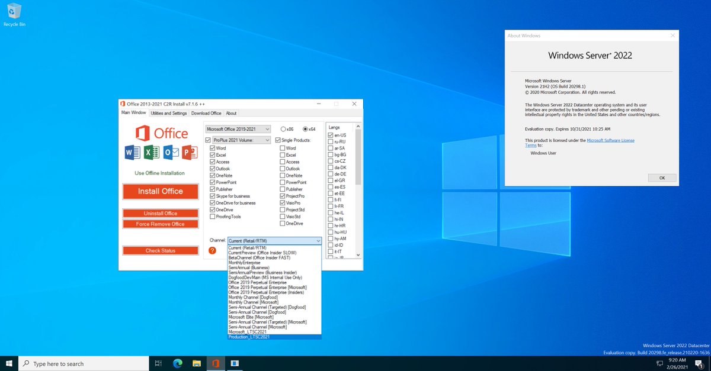Click the Excel icon below the Office logo

coord(151,153)
